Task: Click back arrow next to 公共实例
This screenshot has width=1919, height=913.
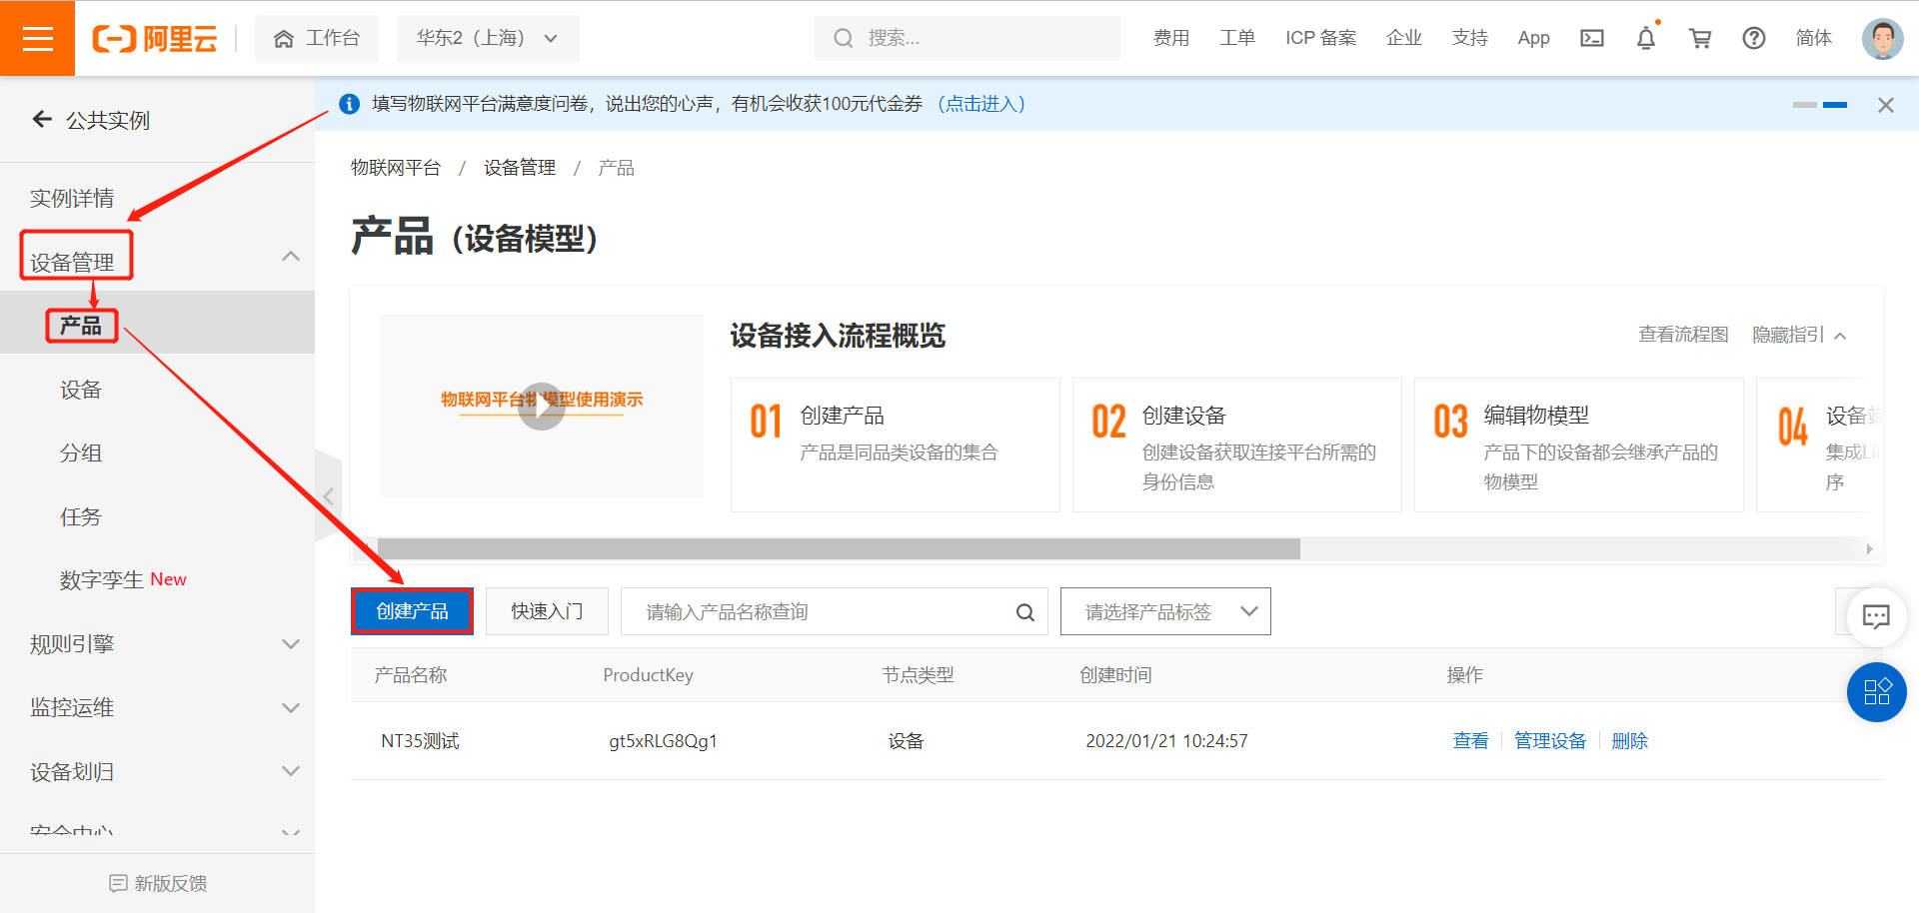Action: (42, 120)
